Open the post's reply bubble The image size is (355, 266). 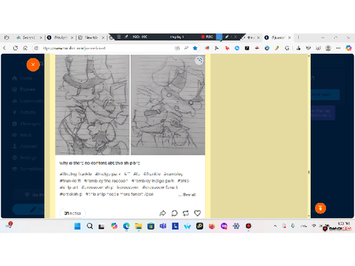click(175, 214)
